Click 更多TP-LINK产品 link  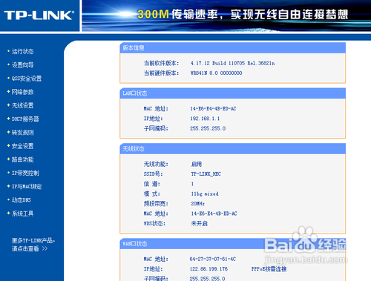[33, 240]
